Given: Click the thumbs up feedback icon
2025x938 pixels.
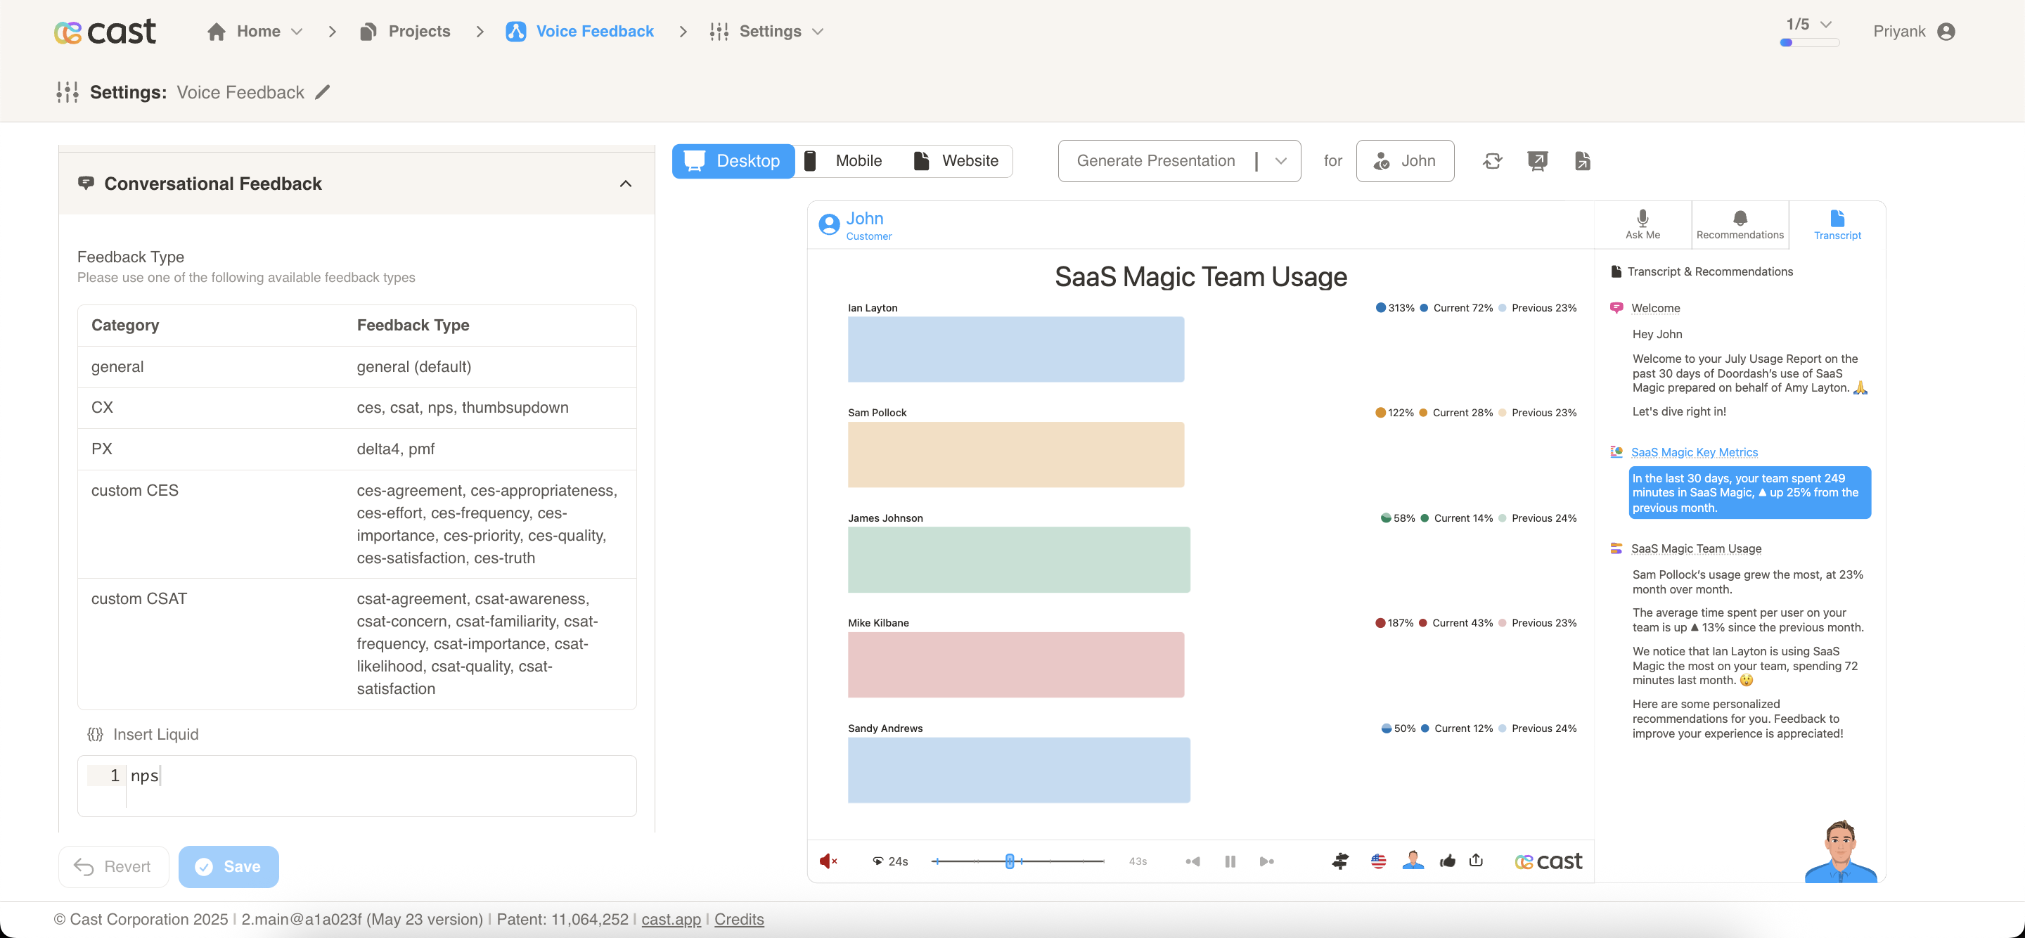Looking at the screenshot, I should (1447, 861).
